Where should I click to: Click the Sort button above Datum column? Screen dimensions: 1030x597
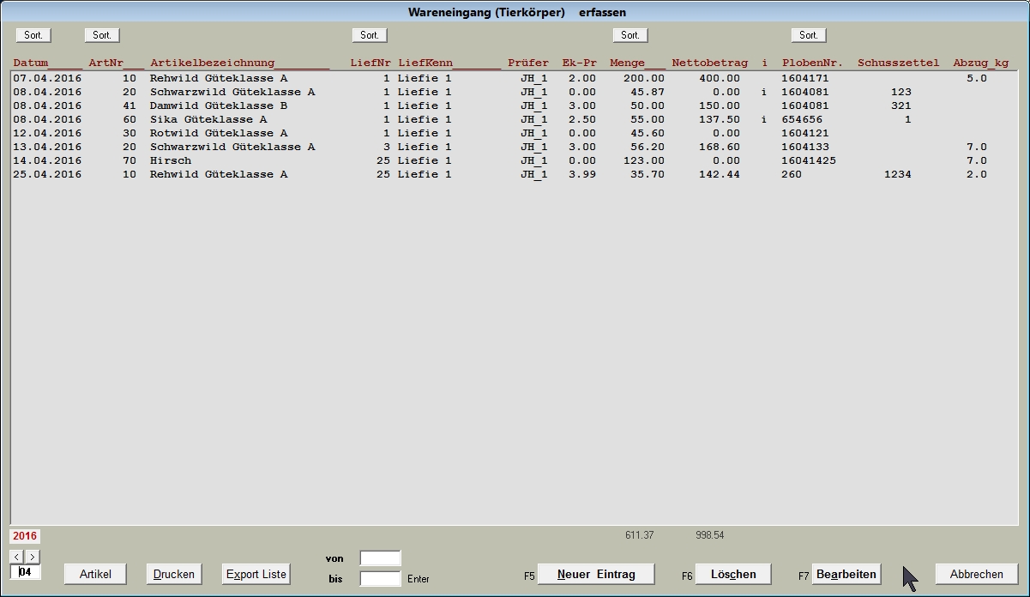click(x=33, y=35)
